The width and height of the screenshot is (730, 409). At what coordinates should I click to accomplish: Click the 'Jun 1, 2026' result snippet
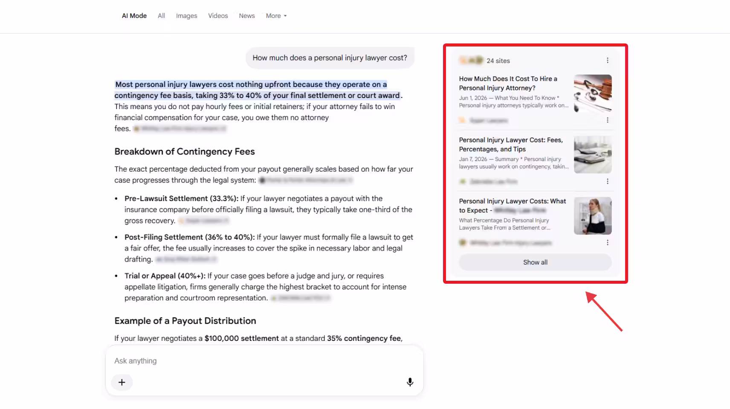click(x=514, y=102)
